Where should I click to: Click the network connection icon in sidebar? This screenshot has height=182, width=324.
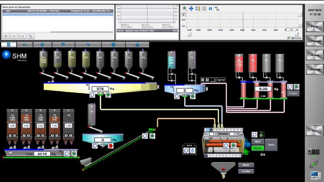pyautogui.click(x=314, y=163)
